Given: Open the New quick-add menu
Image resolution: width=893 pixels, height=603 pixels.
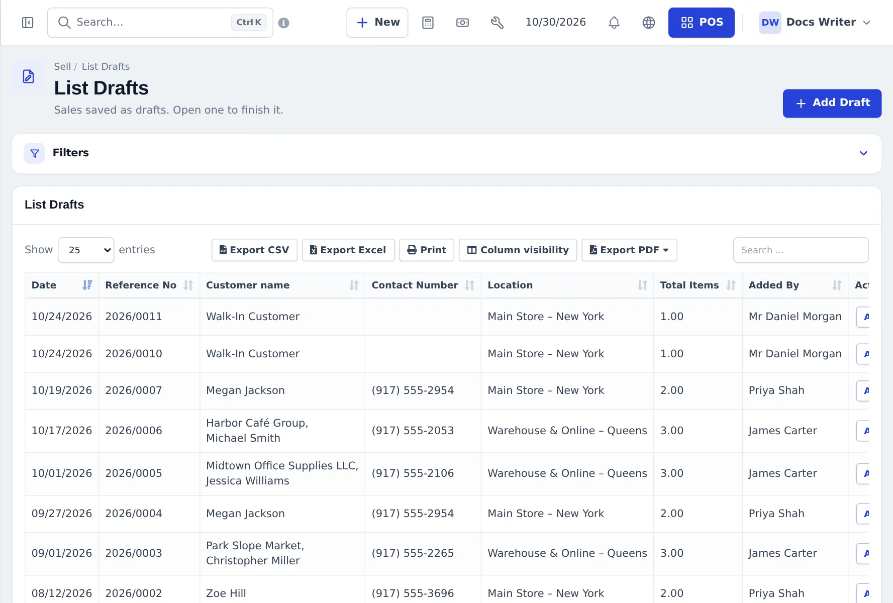Looking at the screenshot, I should 377,23.
